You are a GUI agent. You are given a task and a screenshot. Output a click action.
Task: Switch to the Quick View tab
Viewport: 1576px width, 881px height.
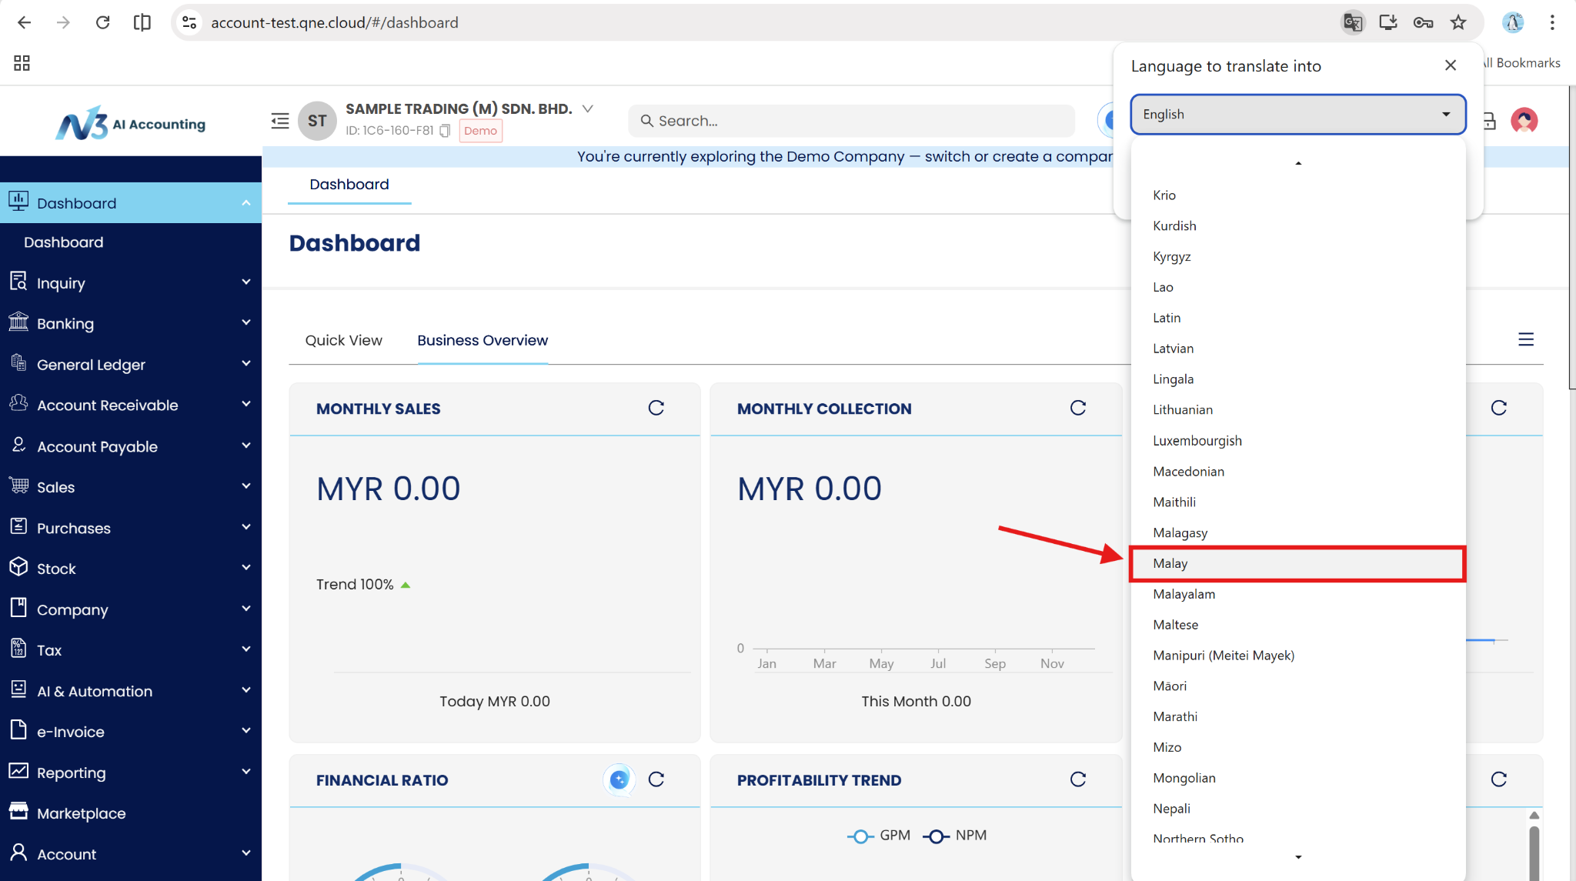[343, 340]
